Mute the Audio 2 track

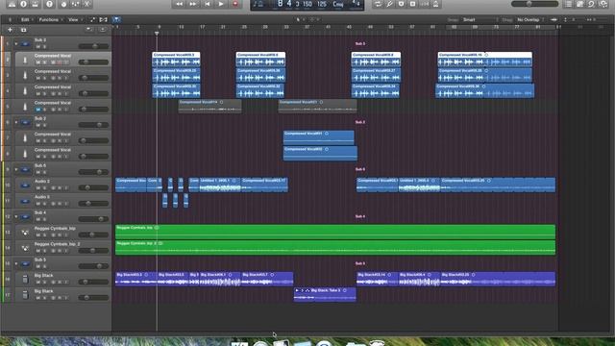tap(38, 188)
